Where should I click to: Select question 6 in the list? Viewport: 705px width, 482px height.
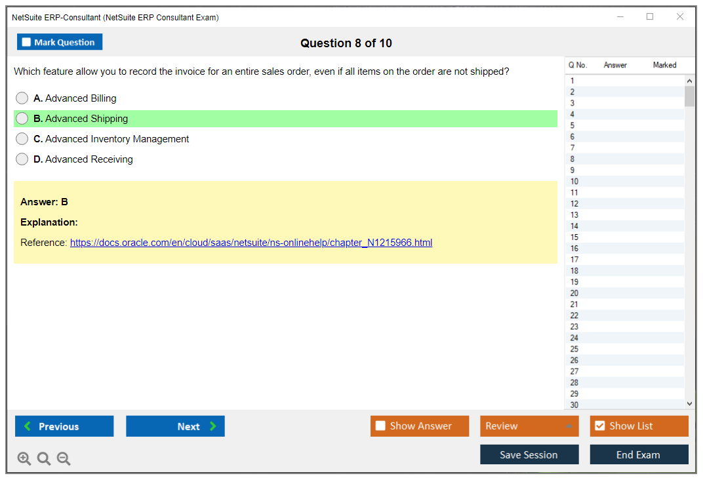tap(624, 136)
